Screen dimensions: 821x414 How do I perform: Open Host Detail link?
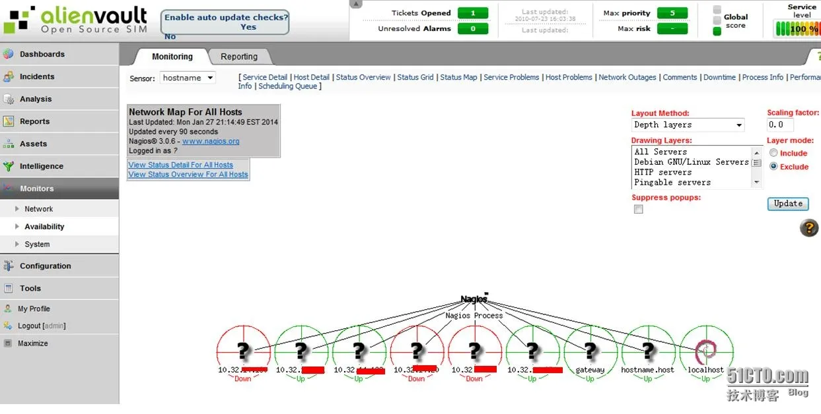pyautogui.click(x=311, y=77)
